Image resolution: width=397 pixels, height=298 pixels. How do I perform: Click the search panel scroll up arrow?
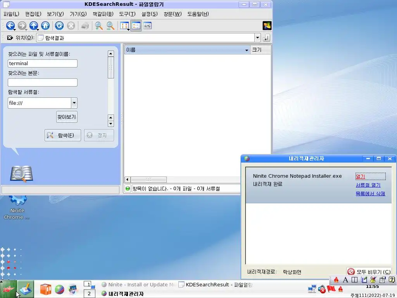110,54
